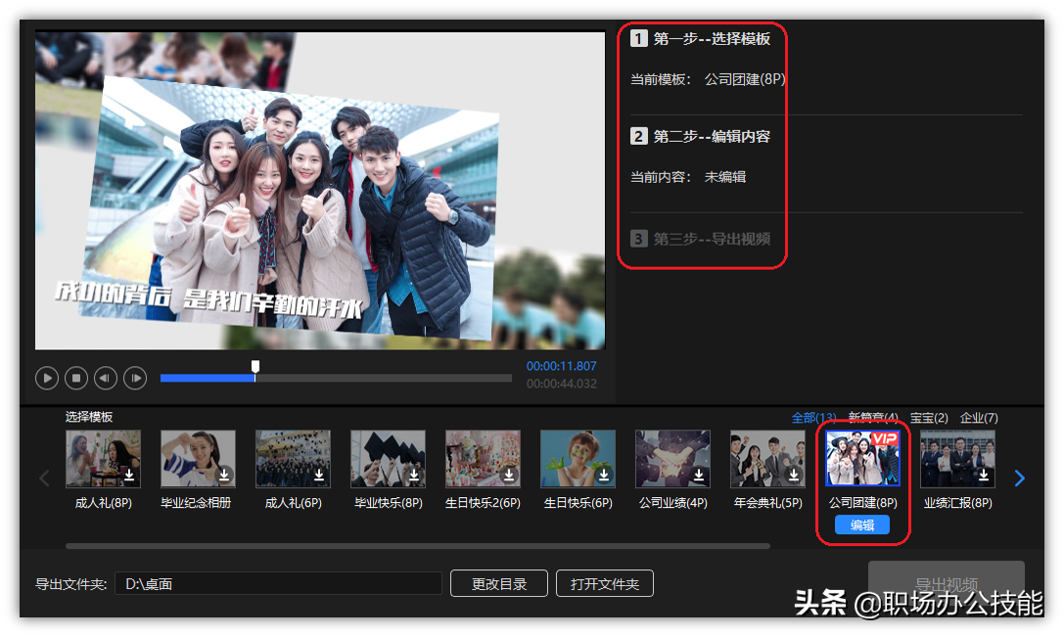This screenshot has height=637, width=1064.
Task: Select step 第二步--编辑内容
Action: tap(700, 136)
